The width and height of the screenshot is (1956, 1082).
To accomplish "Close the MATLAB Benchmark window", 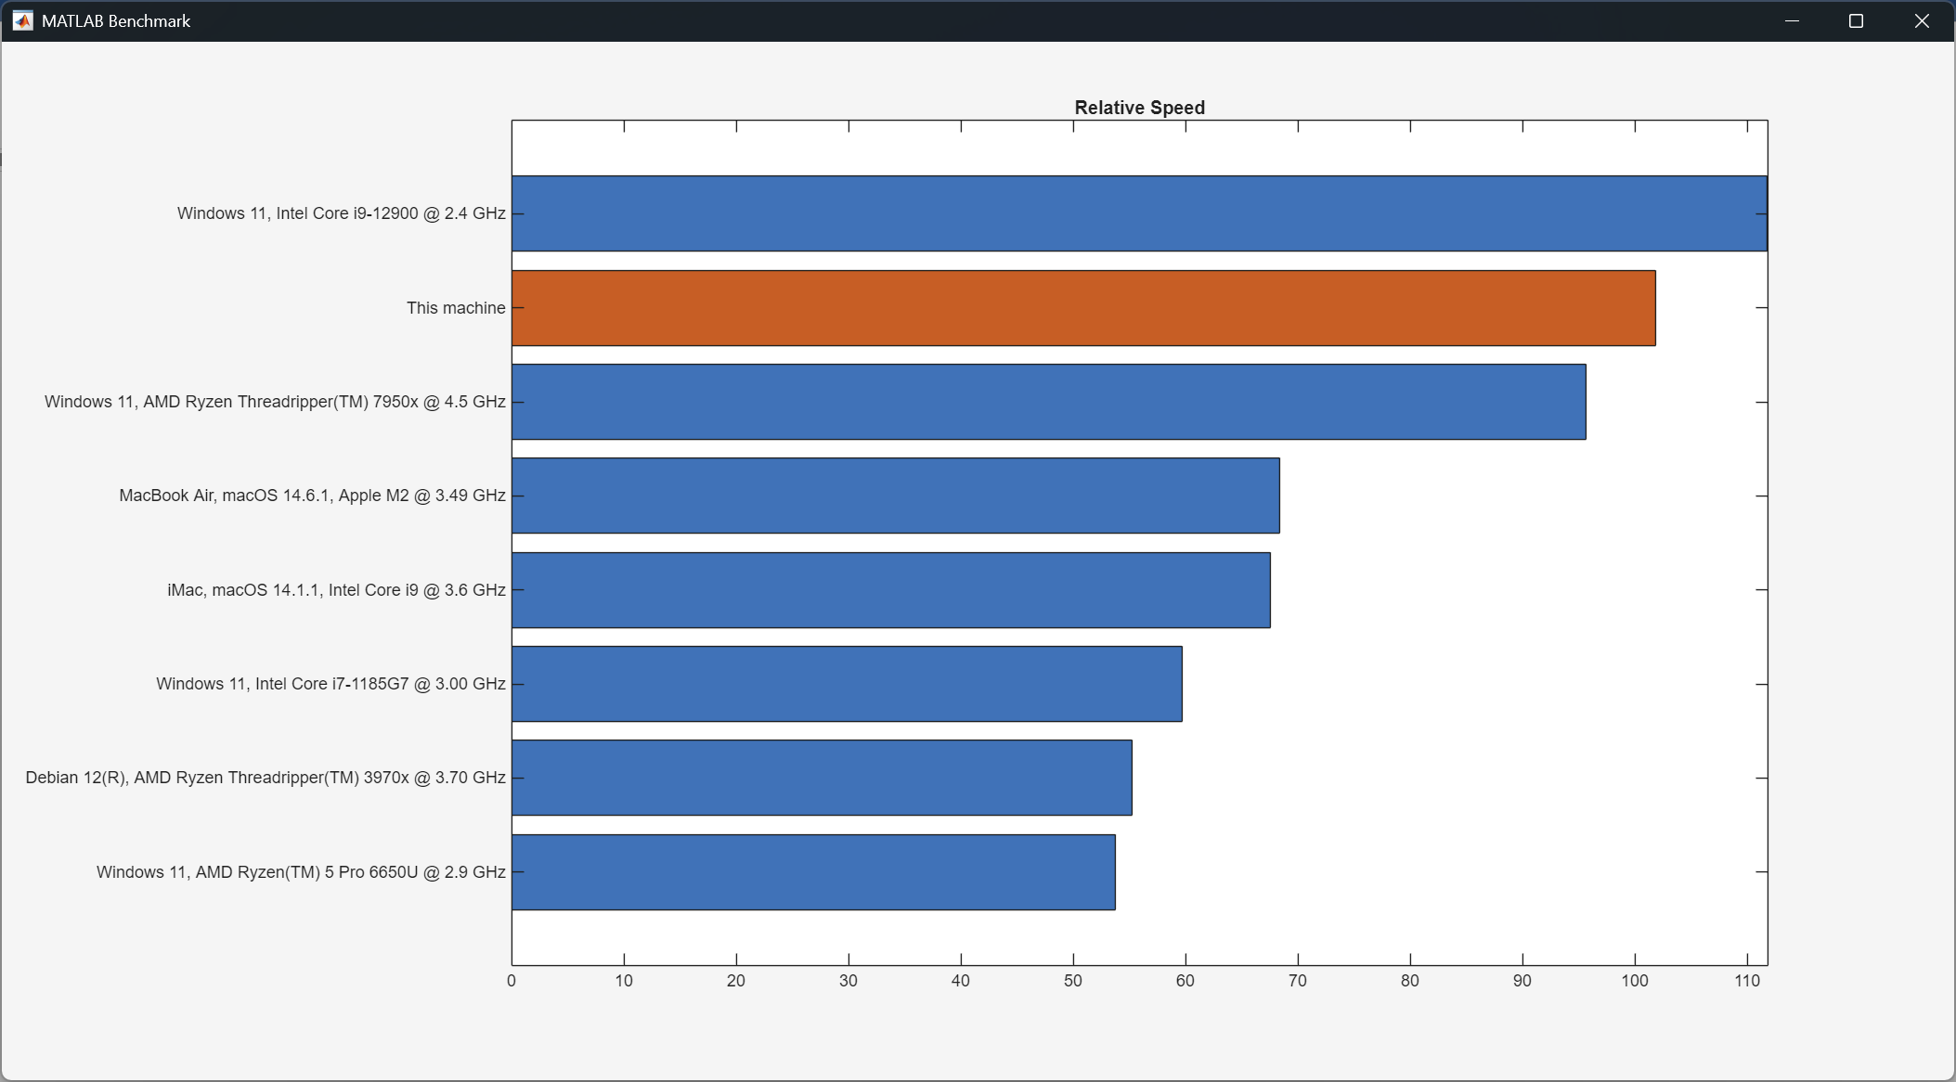I will (1922, 20).
